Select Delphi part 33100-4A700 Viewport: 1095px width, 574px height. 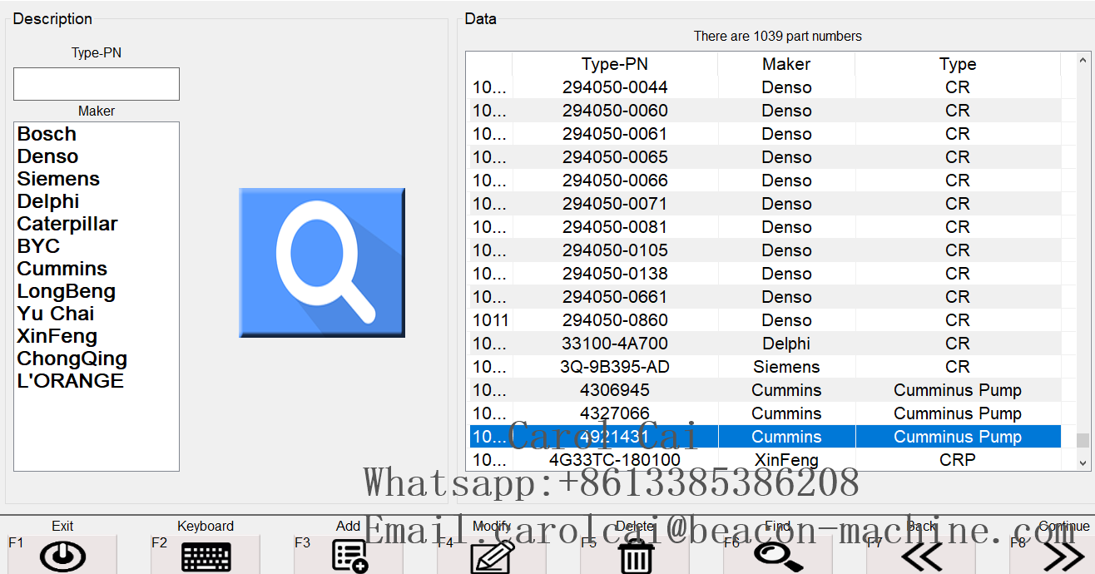765,344
